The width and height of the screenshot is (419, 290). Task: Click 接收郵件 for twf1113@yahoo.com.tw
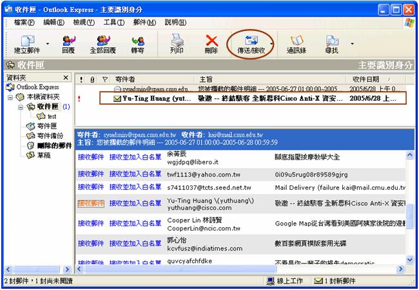91,174
